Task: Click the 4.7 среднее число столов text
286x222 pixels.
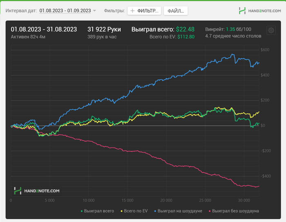Action: 233,36
